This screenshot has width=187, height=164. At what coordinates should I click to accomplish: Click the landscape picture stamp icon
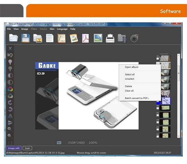pyautogui.click(x=98, y=38)
